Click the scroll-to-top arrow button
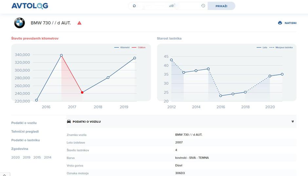The image size is (308, 176). coord(5,174)
